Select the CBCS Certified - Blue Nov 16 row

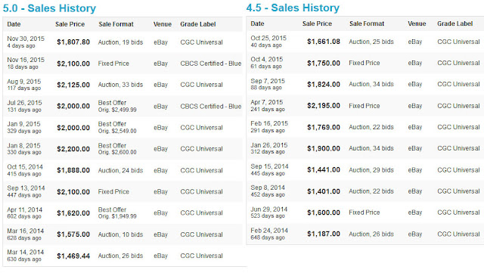[x=123, y=64]
